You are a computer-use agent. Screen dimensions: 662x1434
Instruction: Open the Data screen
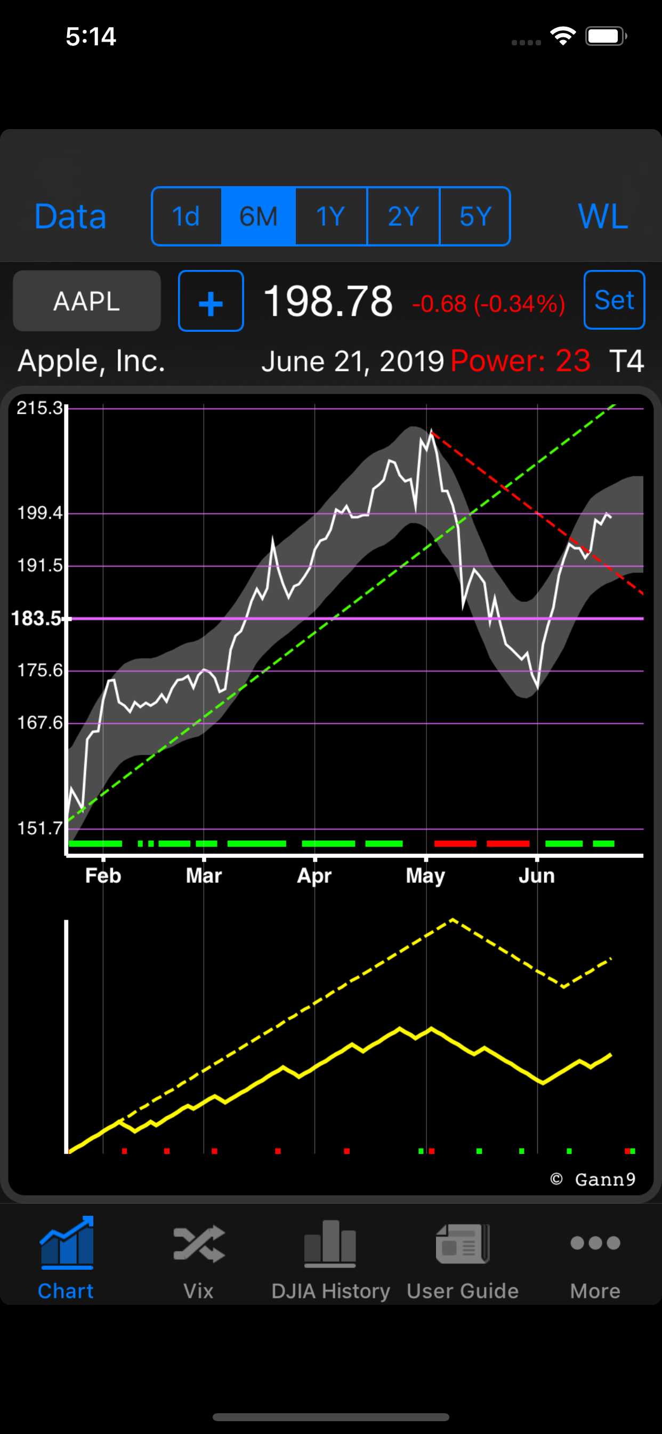[70, 217]
